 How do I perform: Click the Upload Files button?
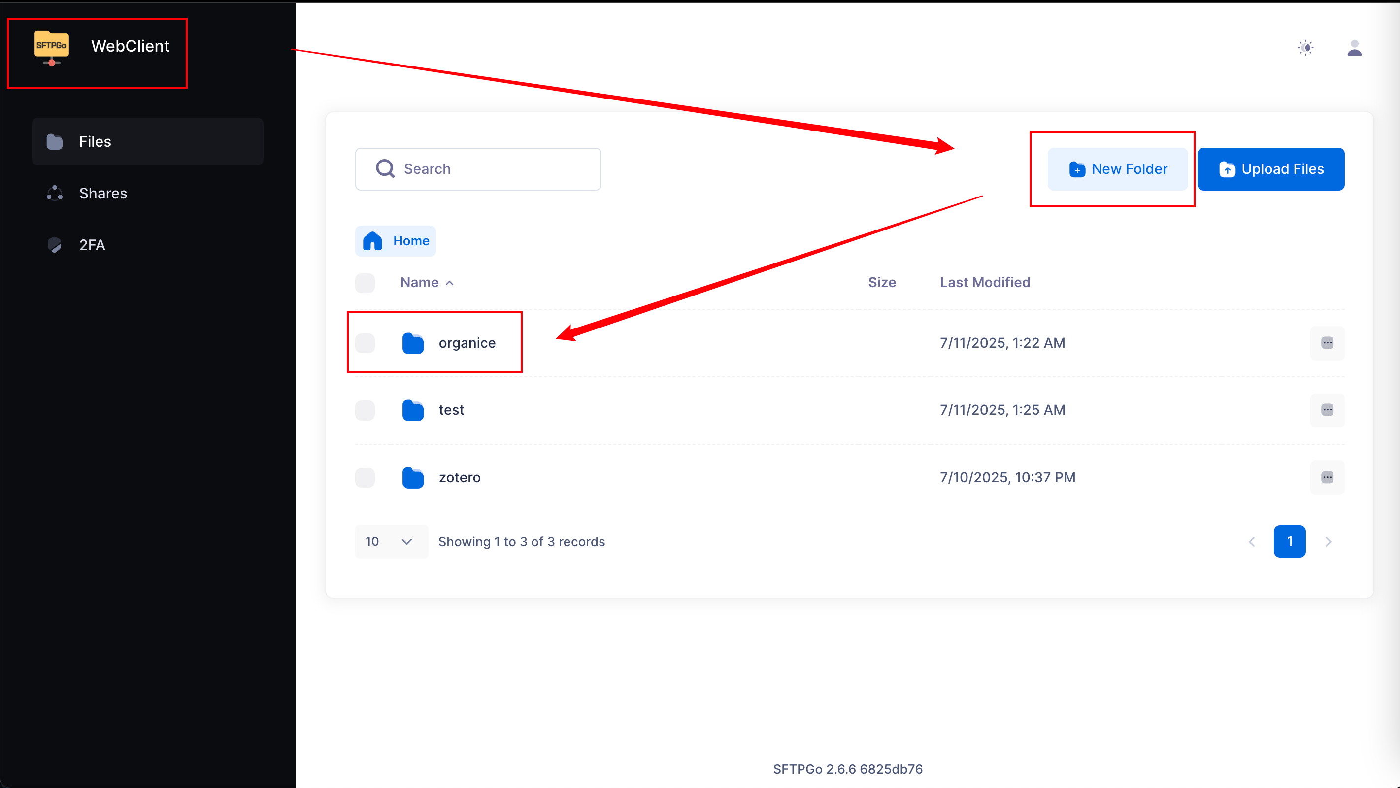[x=1270, y=169]
